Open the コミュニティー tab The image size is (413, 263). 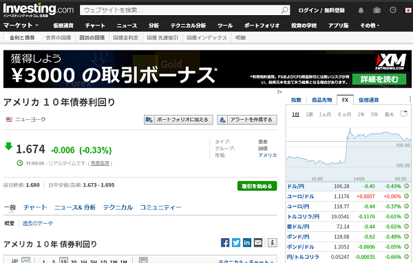(160, 207)
